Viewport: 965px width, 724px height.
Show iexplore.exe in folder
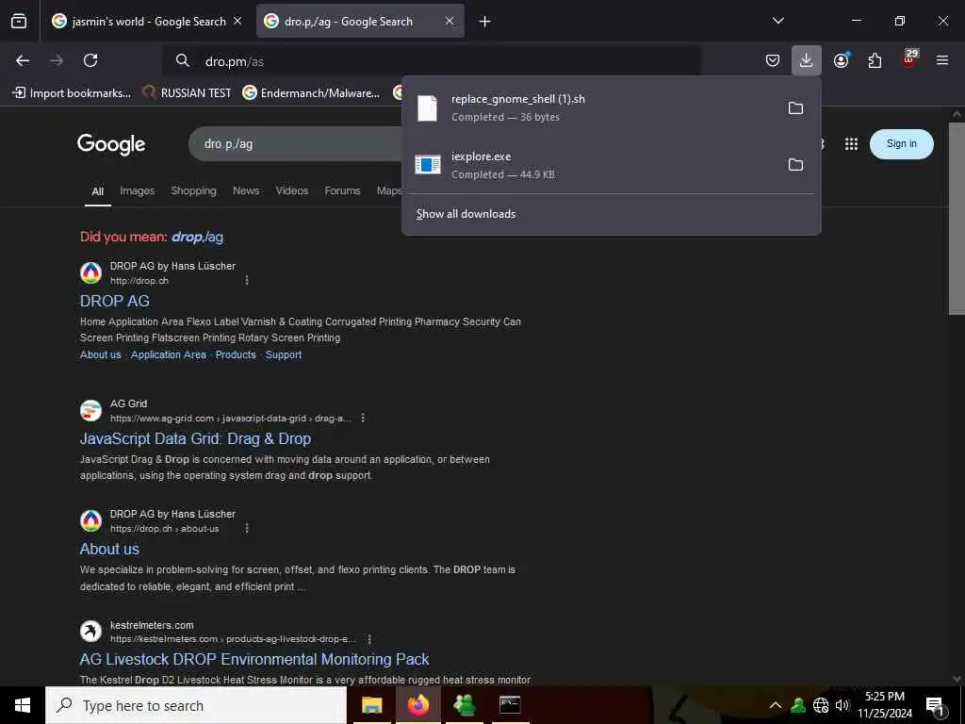coord(795,165)
